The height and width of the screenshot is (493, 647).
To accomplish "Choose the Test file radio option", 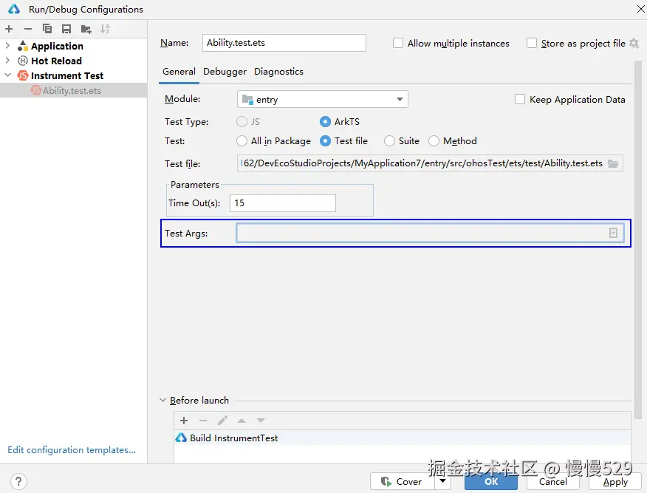I will click(x=325, y=141).
